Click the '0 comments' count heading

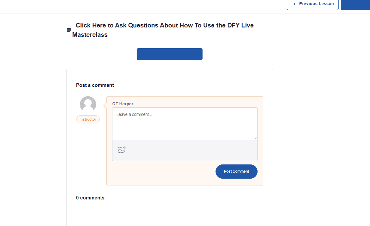click(90, 198)
